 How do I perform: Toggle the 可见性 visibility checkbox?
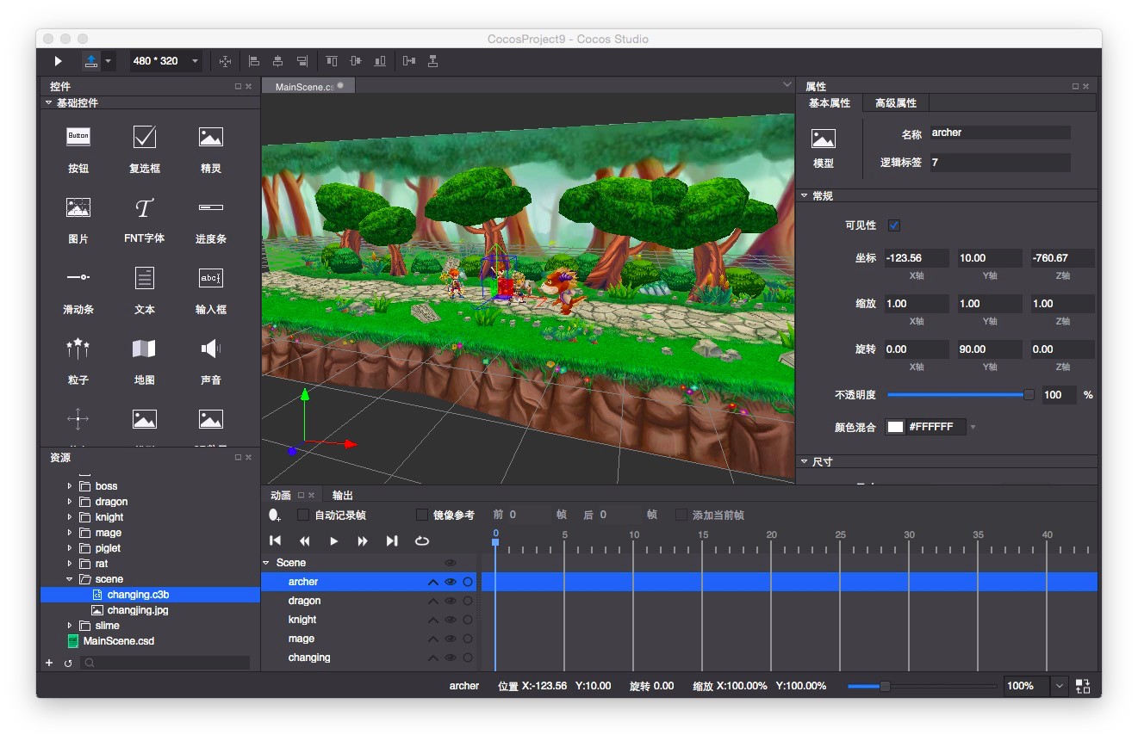894,225
